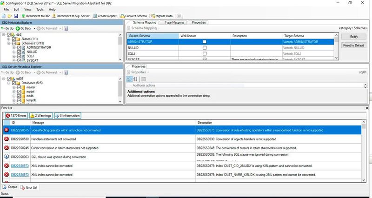Click the error icon on the DB22SS0245 row
The image size is (372, 198).
click(x=7, y=148)
